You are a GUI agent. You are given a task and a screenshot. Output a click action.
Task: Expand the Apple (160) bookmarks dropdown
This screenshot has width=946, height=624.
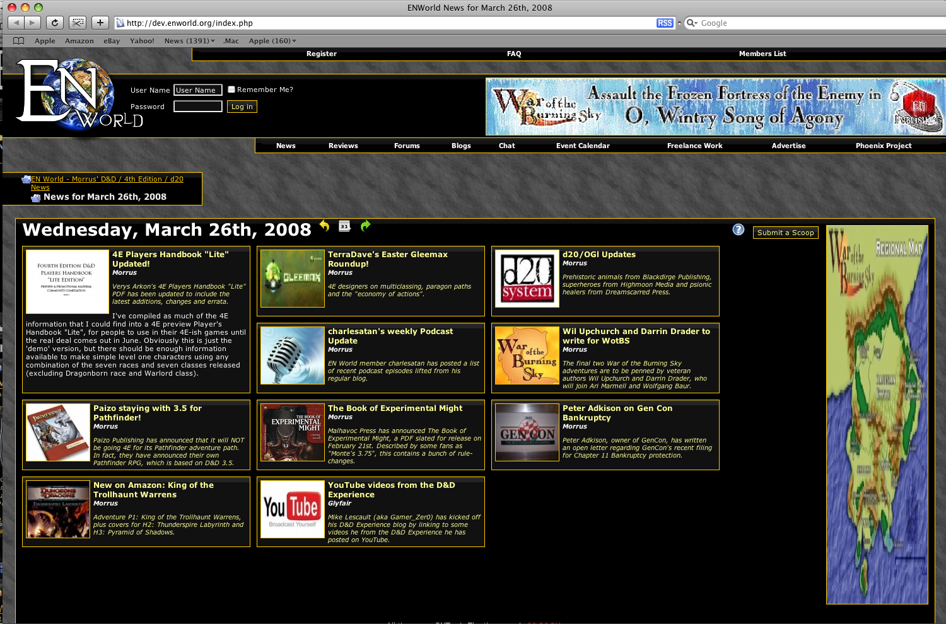(x=272, y=41)
